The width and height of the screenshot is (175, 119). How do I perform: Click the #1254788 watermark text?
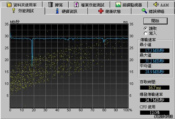coord(164,116)
